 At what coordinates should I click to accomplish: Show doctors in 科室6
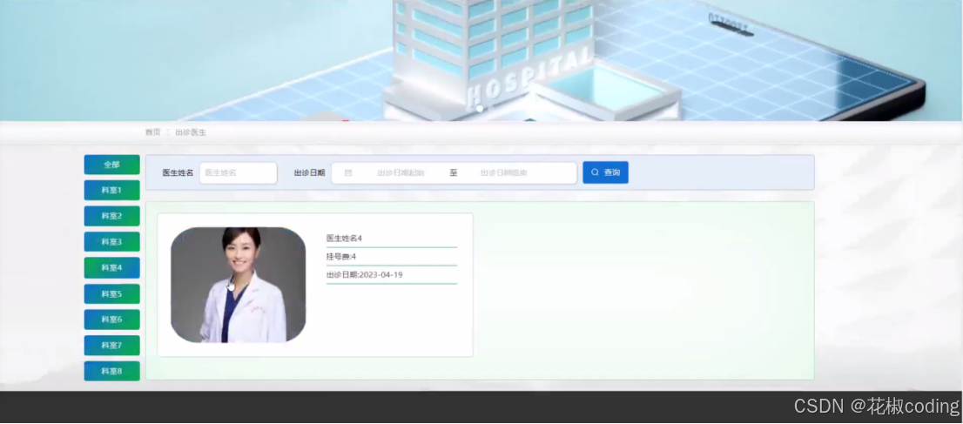pos(111,320)
